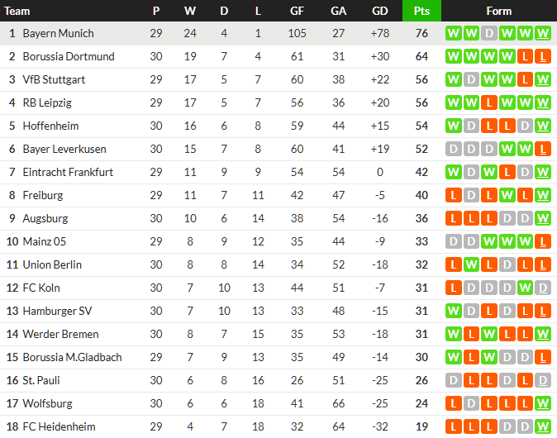Screen dimensions: 557x438
Task: Click the Team column header
Action: point(17,11)
